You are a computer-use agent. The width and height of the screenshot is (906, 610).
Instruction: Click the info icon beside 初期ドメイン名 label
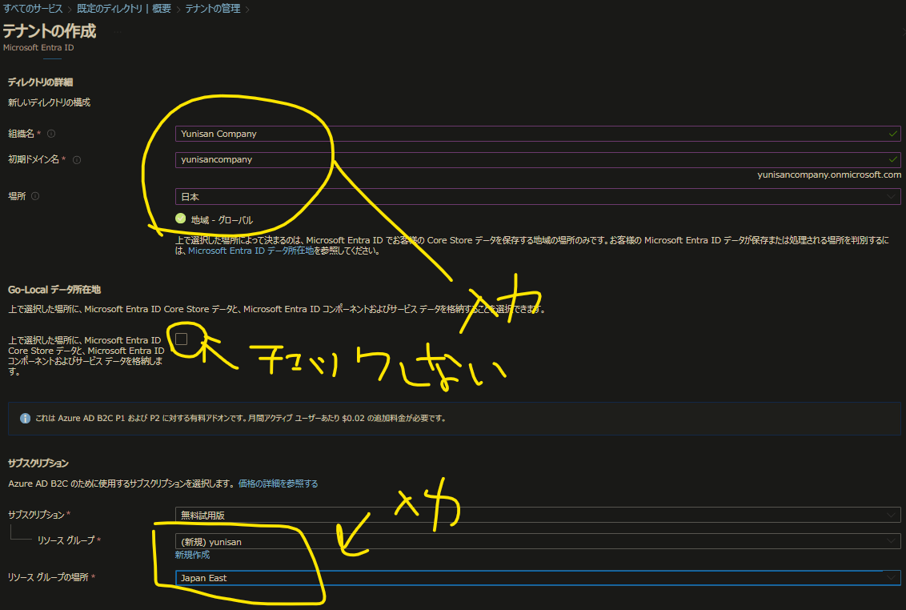[76, 159]
